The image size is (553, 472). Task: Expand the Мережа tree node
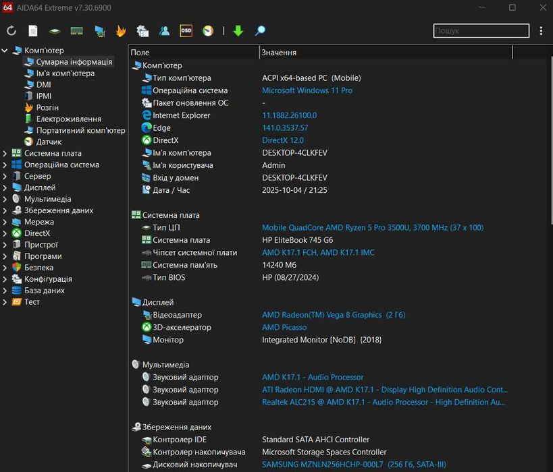click(5, 222)
